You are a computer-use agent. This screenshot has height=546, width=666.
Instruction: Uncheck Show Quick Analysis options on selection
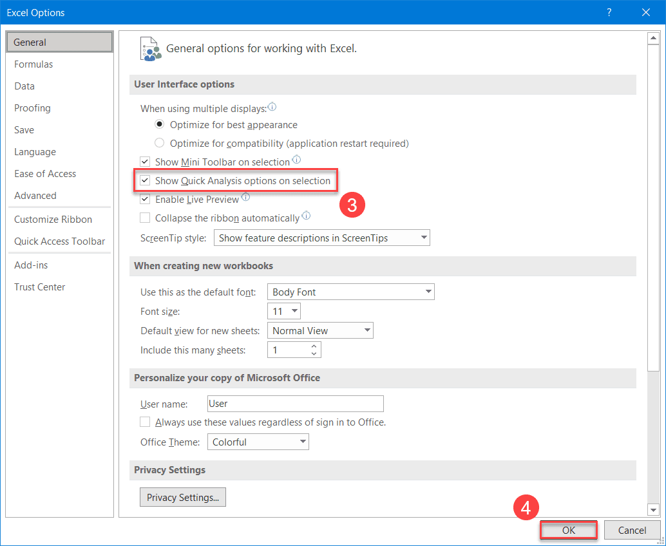coord(145,181)
